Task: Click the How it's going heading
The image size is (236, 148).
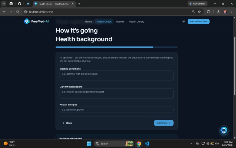Action: pos(77,31)
